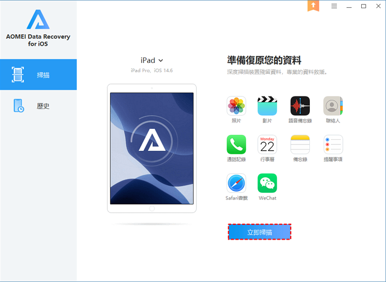Open the hamburger menu in title bar
This screenshot has height=282, width=386.
click(334, 6)
